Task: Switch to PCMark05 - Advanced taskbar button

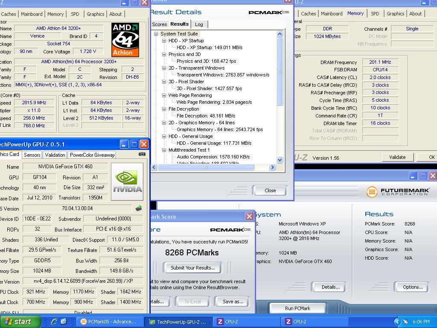Action: point(109,322)
